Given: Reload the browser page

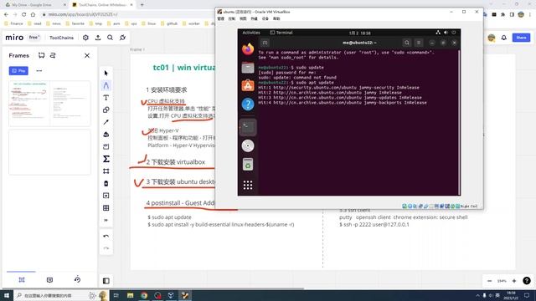Looking at the screenshot, I should pyautogui.click(x=24, y=14).
